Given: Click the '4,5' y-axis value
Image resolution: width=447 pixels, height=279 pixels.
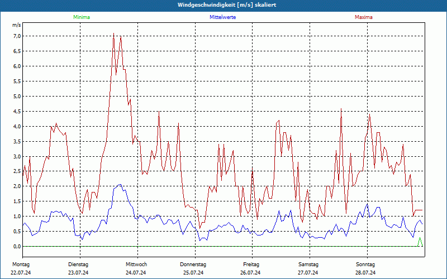Looking at the screenshot, I should click(17, 111).
